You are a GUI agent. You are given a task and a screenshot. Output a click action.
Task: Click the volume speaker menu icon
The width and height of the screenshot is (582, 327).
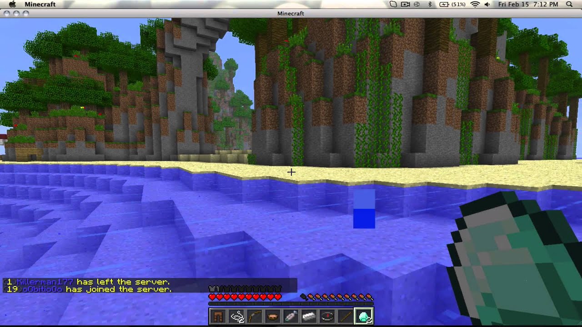coord(487,4)
